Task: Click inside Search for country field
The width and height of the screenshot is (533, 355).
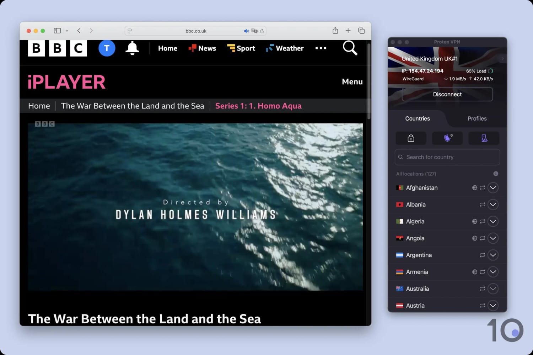Action: tap(447, 157)
